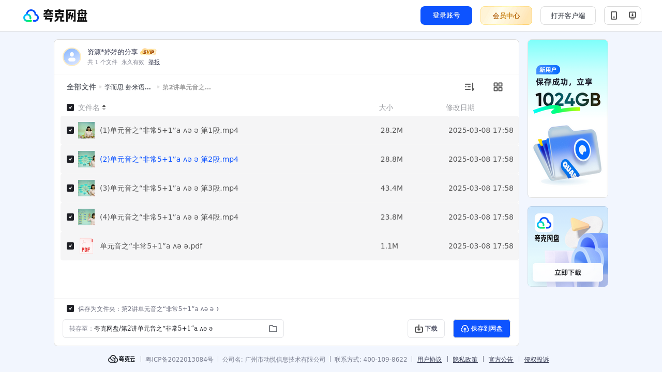Open the mobile device icon in header
662x372 pixels.
coord(614,16)
